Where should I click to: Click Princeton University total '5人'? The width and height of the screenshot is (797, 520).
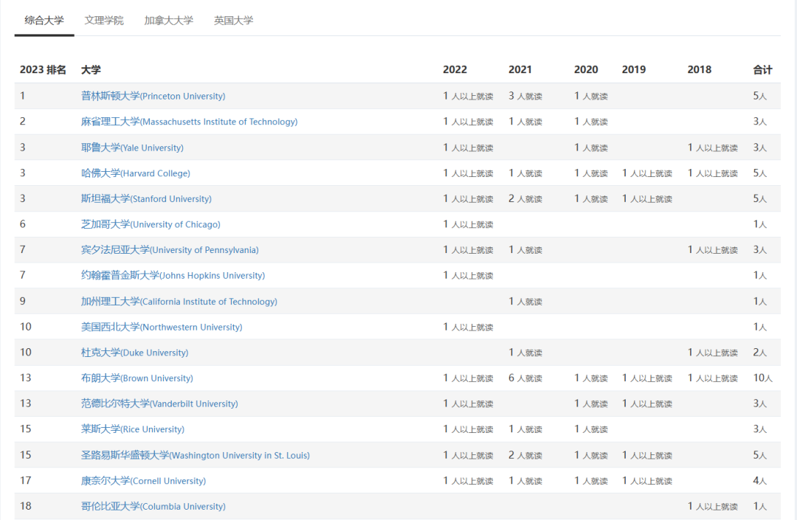click(x=760, y=96)
